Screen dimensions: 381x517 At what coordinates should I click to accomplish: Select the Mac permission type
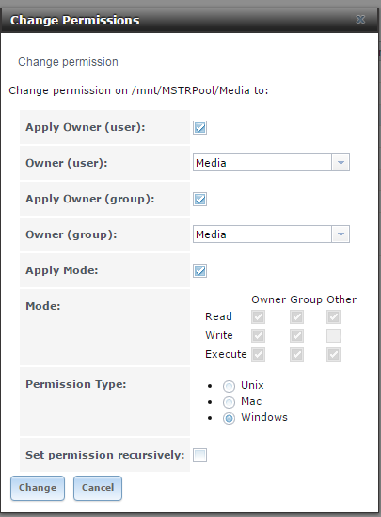229,402
